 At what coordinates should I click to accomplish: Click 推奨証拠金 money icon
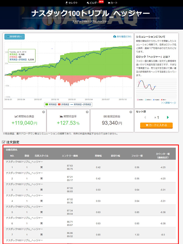[x=105, y=116]
